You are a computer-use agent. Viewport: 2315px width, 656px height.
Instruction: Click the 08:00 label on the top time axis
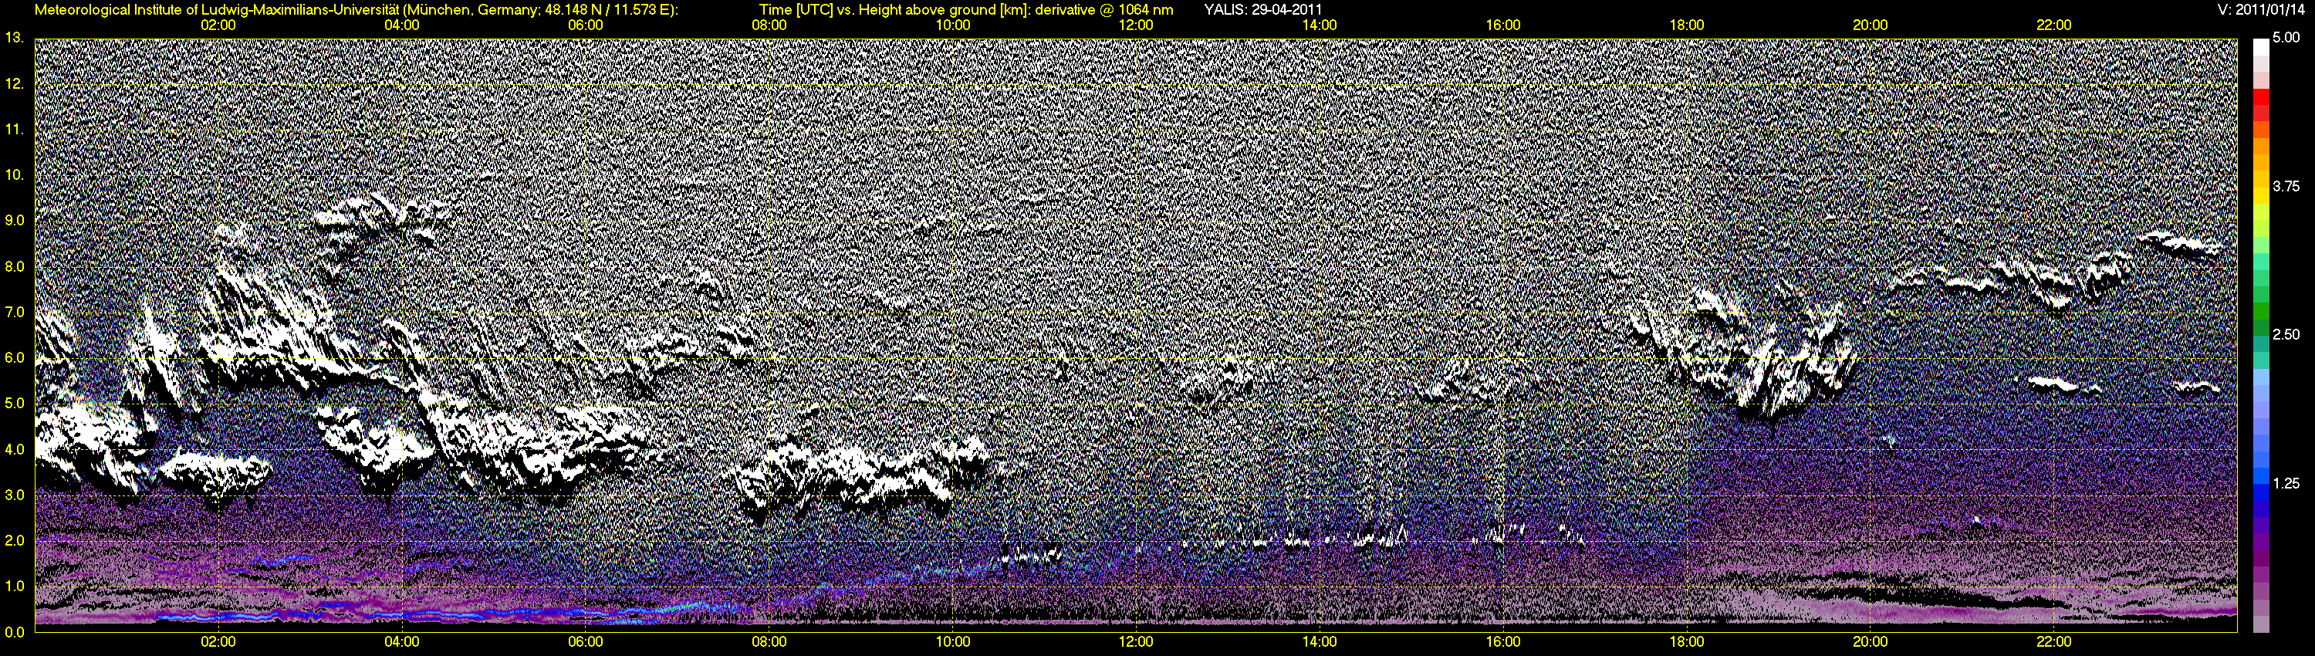pos(769,25)
